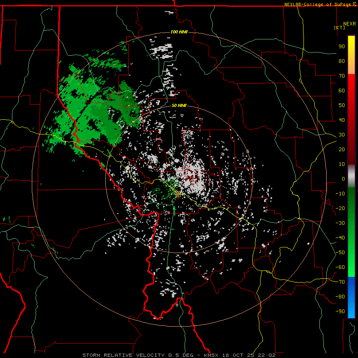The image size is (358, 358).
Task: Select the positive 70 scale value
Action: (x=342, y=76)
